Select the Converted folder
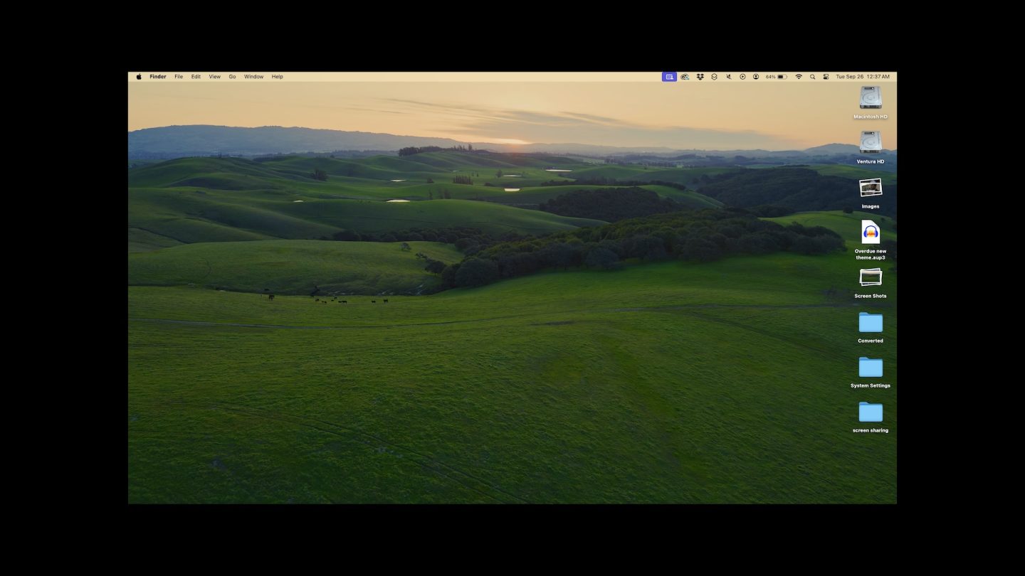Viewport: 1025px width, 576px height. point(870,323)
